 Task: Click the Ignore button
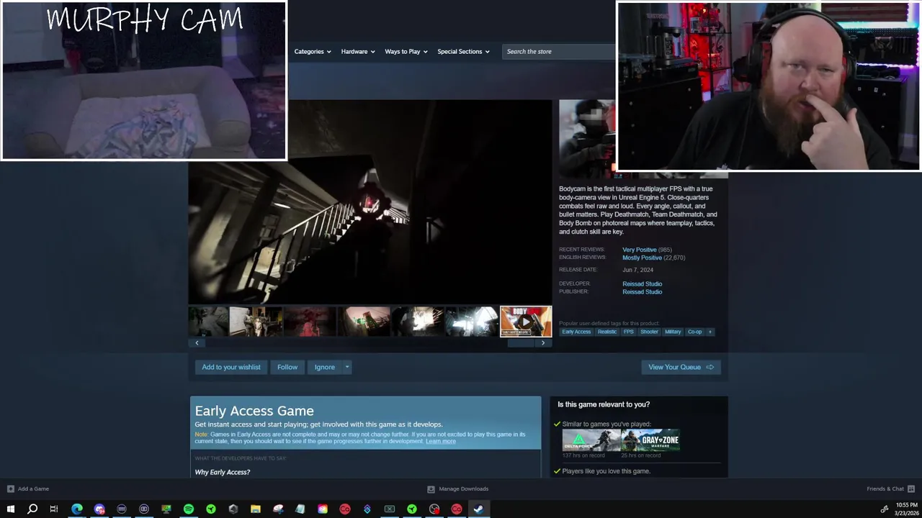pos(324,367)
